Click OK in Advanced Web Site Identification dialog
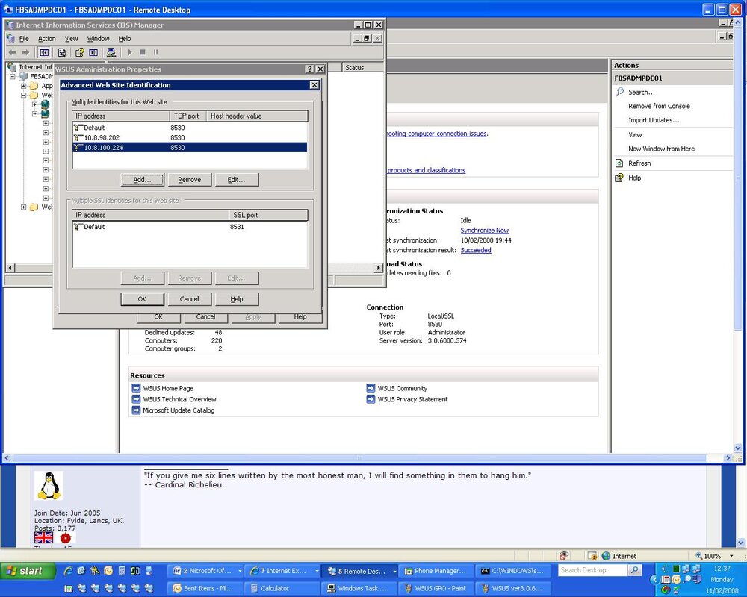Viewport: 747px width, 597px height. pyautogui.click(x=142, y=299)
